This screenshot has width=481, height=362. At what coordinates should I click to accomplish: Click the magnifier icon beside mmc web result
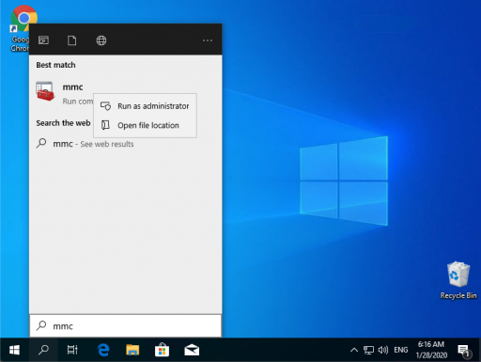41,143
